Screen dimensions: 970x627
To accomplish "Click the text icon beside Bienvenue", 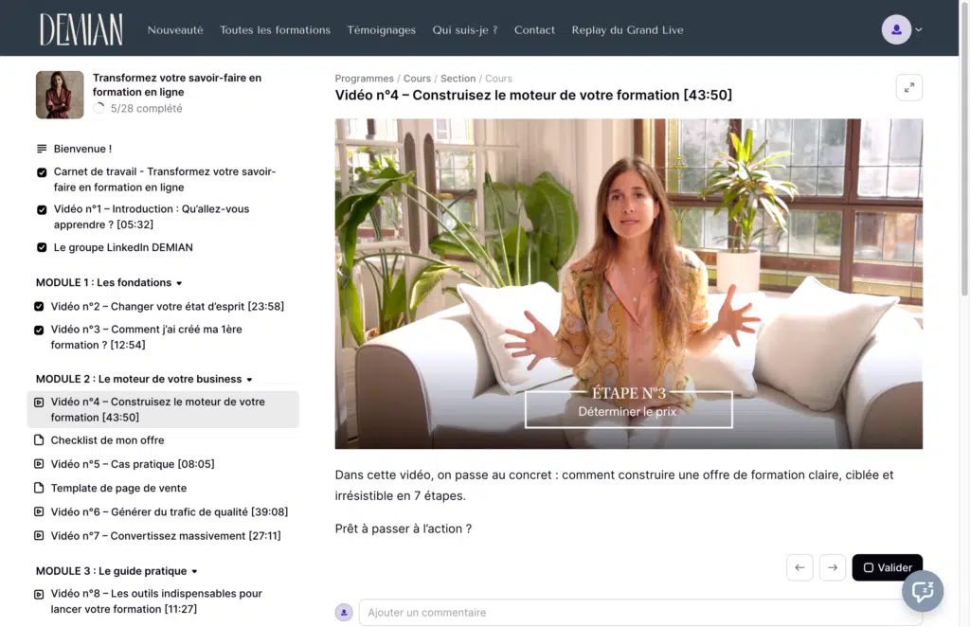I will click(42, 149).
